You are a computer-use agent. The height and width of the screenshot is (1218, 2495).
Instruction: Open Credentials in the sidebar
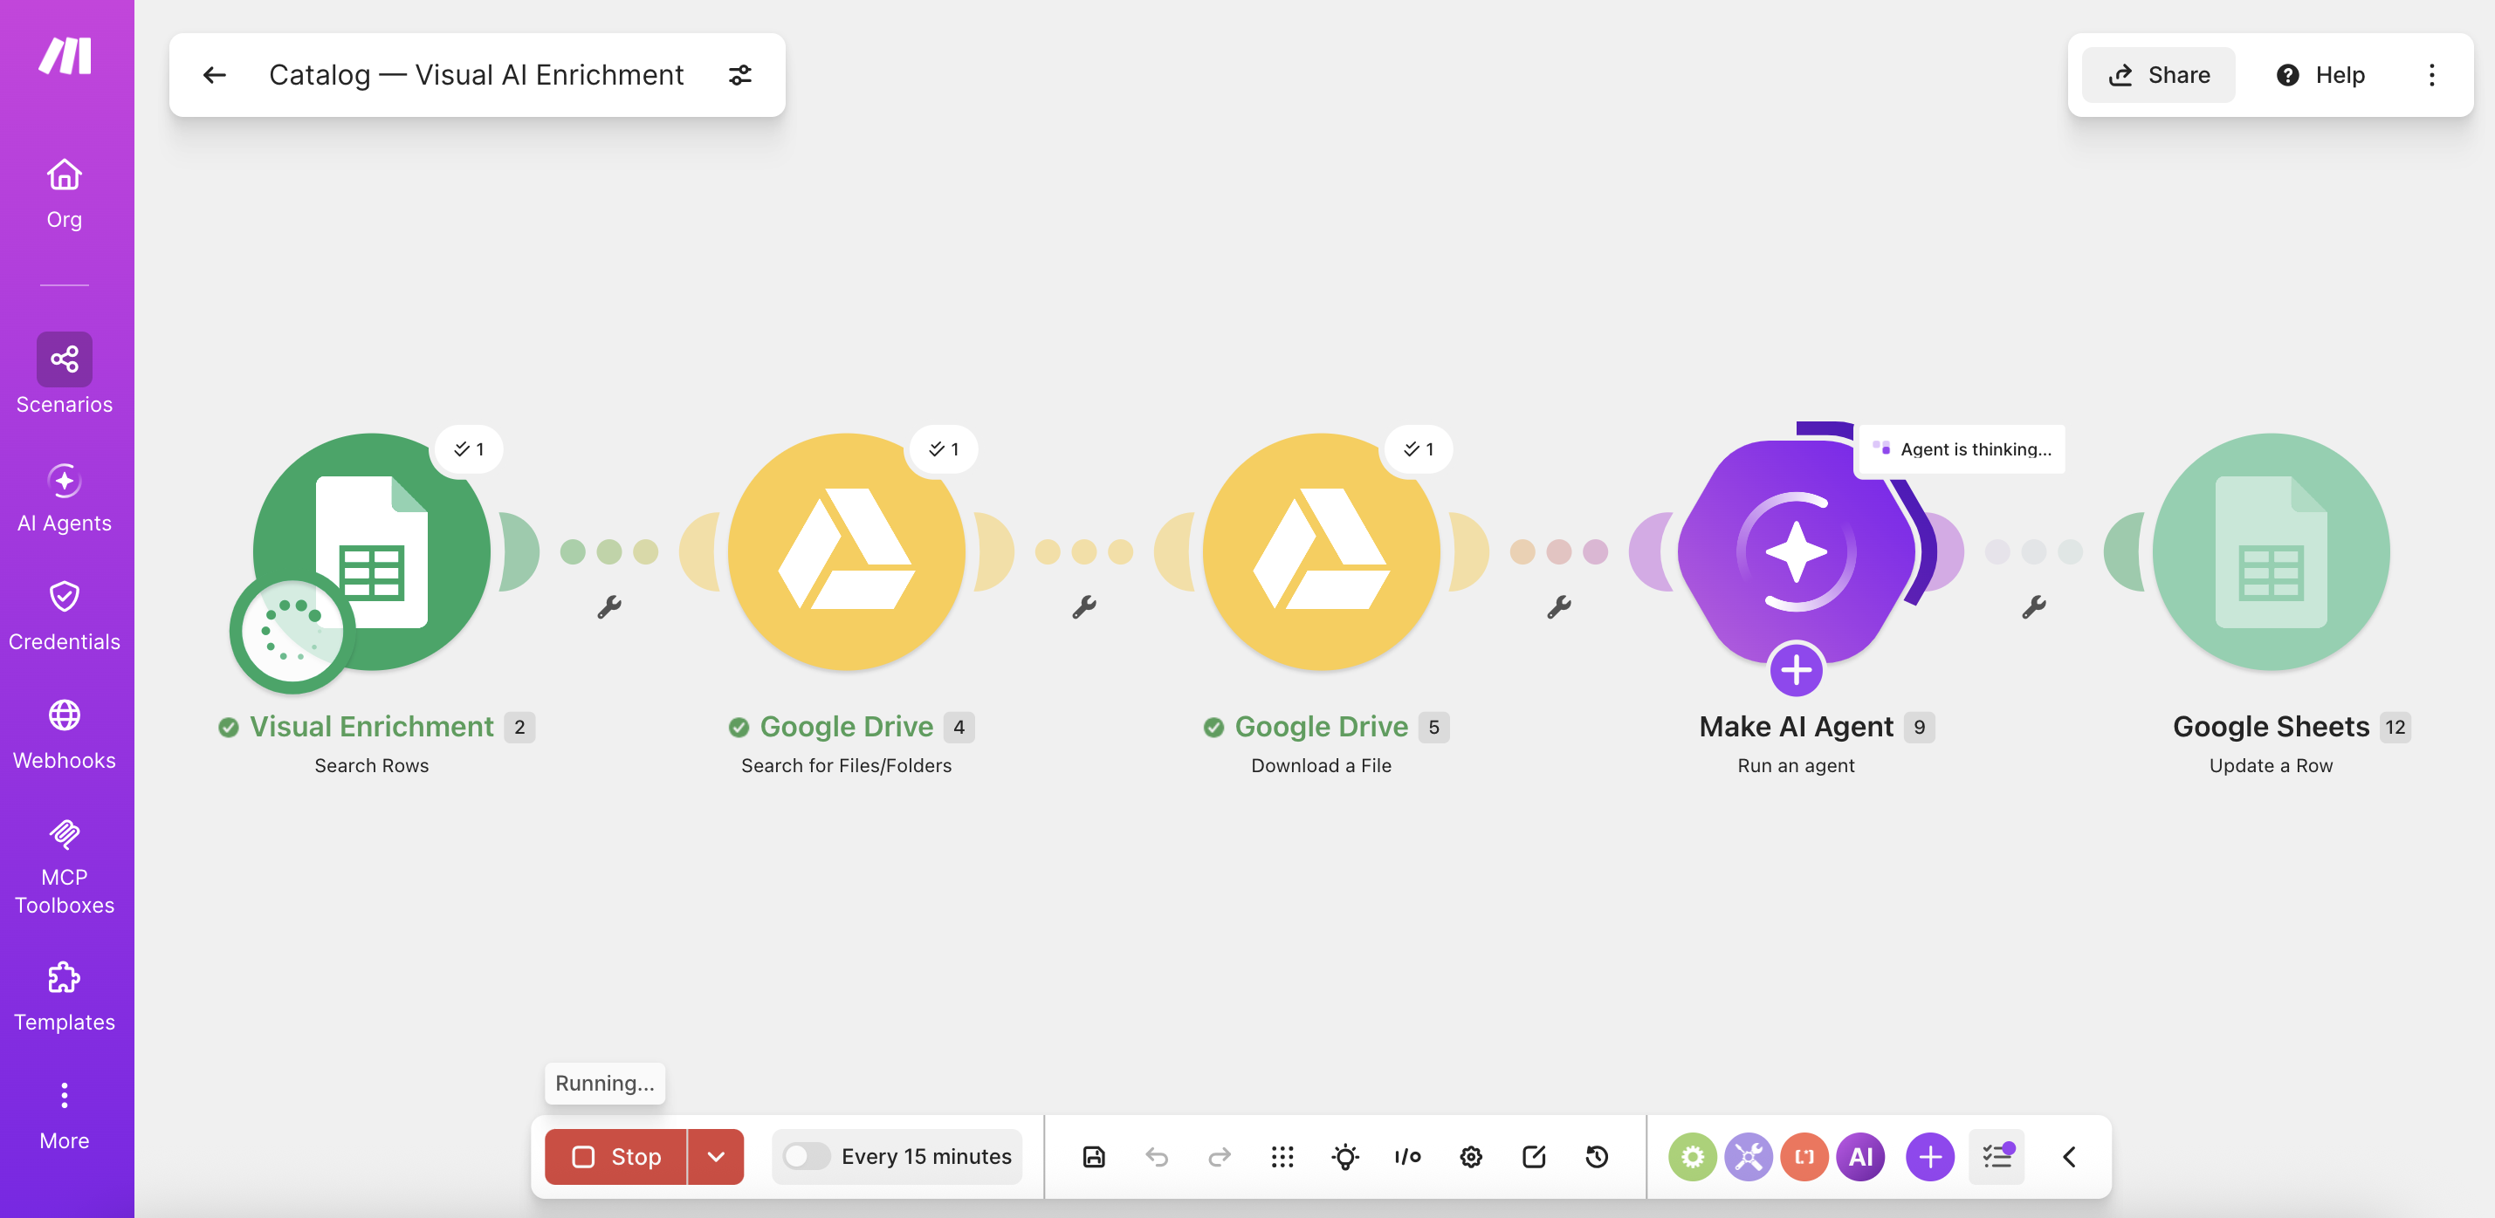pyautogui.click(x=64, y=616)
